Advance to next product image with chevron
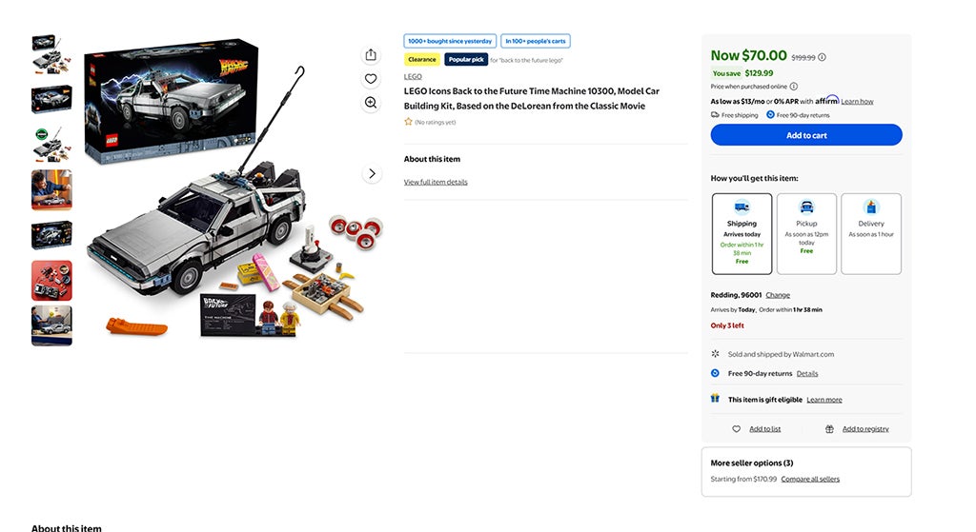This screenshot has width=976, height=532. point(372,173)
